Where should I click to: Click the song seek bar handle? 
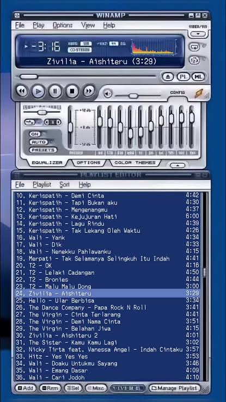pyautogui.click(x=29, y=76)
